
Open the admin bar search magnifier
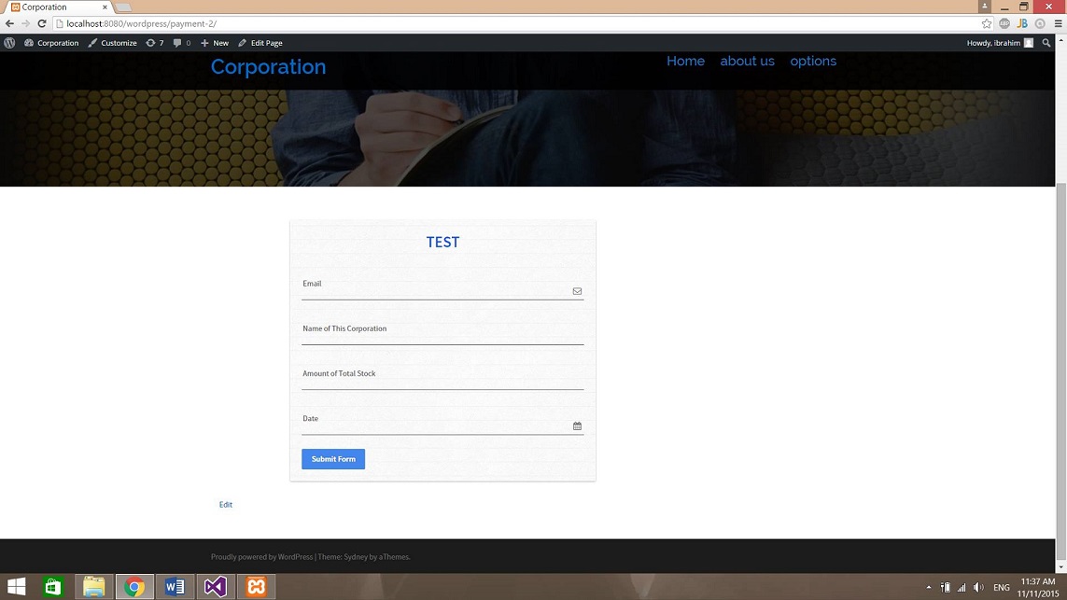pyautogui.click(x=1046, y=43)
